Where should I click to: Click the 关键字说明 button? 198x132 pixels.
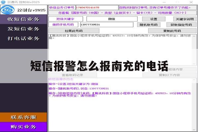(x=185, y=19)
